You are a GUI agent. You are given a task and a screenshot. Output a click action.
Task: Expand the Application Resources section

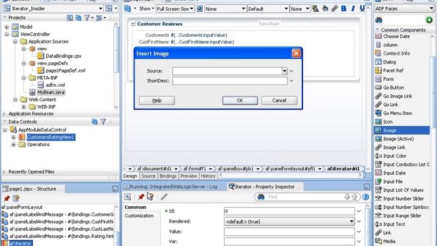[4, 114]
